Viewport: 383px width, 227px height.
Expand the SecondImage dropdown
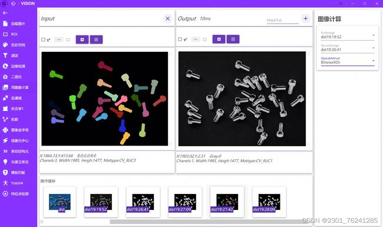click(348, 48)
